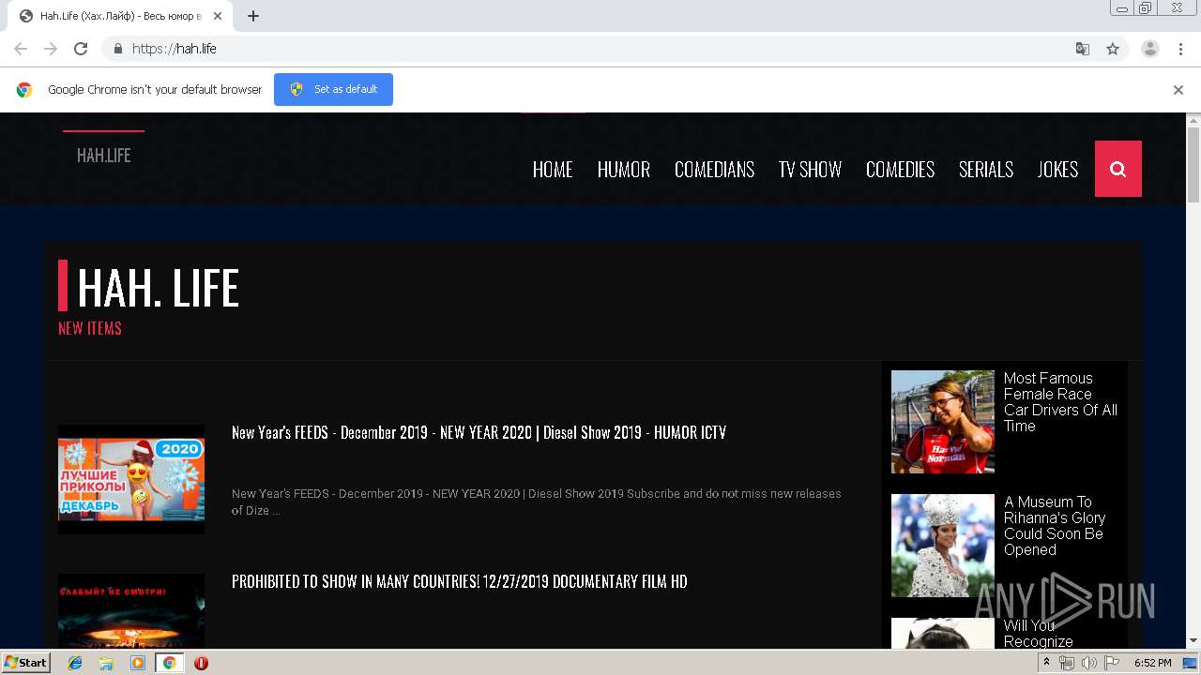1201x675 pixels.
Task: Open the SERIALS menu item
Action: tap(986, 170)
